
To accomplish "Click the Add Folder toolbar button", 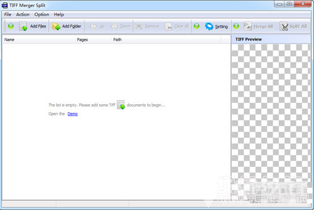I will (x=66, y=26).
